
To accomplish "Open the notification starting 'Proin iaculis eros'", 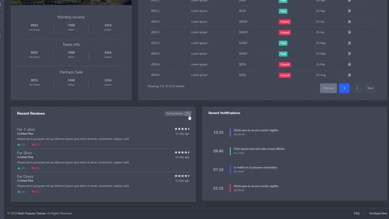I will click(x=260, y=148).
